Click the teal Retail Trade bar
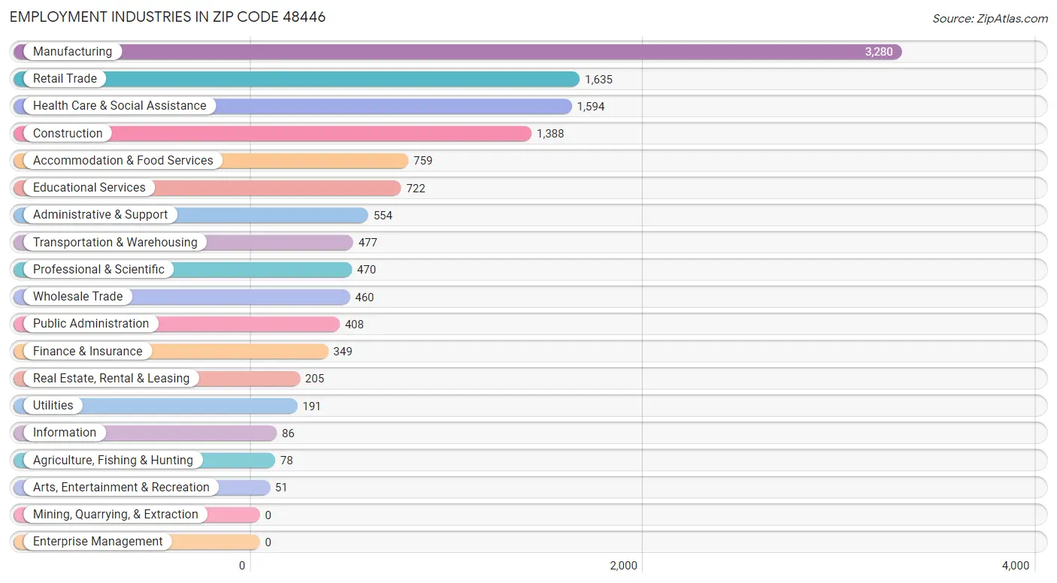Image resolution: width=1057 pixels, height=583 pixels. 296,79
